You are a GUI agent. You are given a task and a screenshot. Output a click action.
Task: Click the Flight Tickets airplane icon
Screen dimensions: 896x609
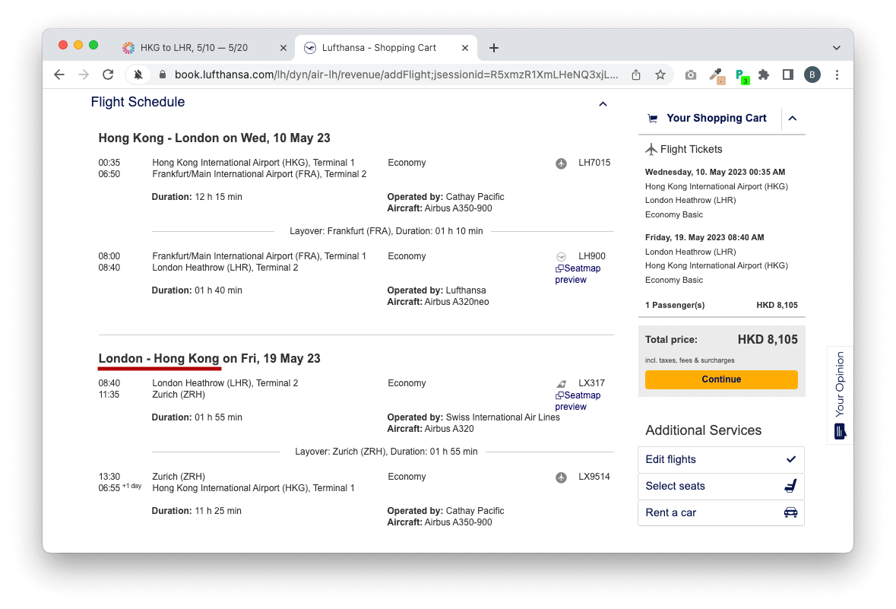point(651,149)
